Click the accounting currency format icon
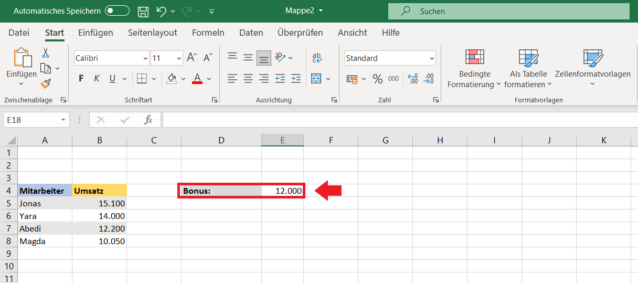 (x=352, y=79)
